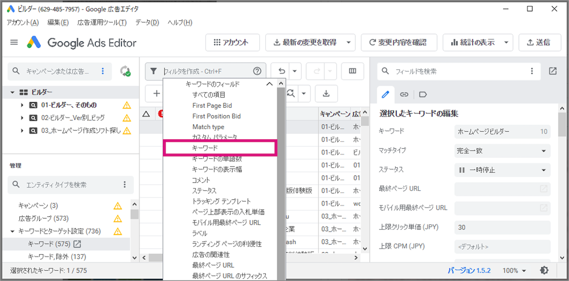The height and width of the screenshot is (281, 569).
Task: Choose ラベル in filter field list
Action: [x=200, y=233]
